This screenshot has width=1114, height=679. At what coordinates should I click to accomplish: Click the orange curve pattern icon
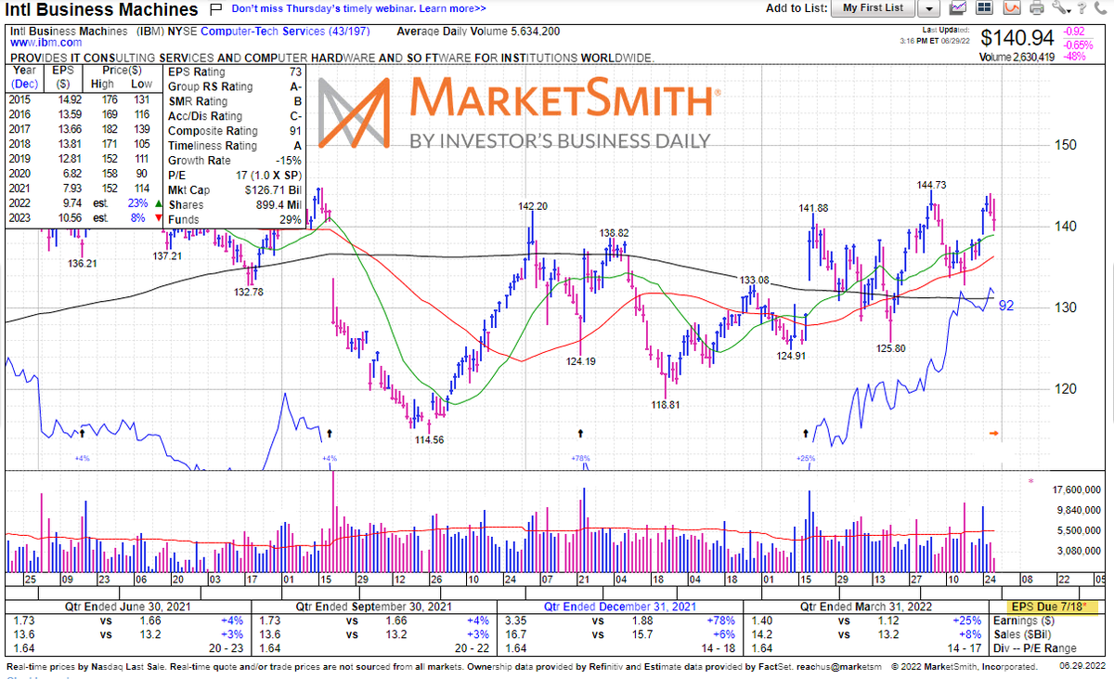[1011, 8]
